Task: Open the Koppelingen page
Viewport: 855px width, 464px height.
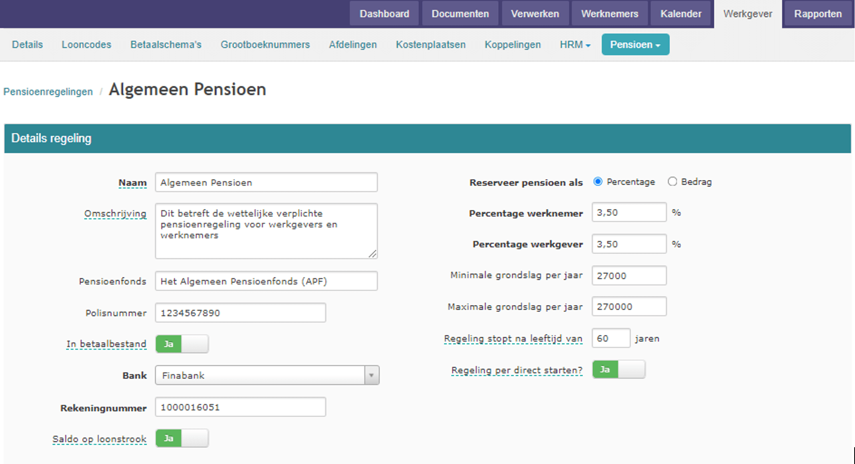Action: coord(513,44)
